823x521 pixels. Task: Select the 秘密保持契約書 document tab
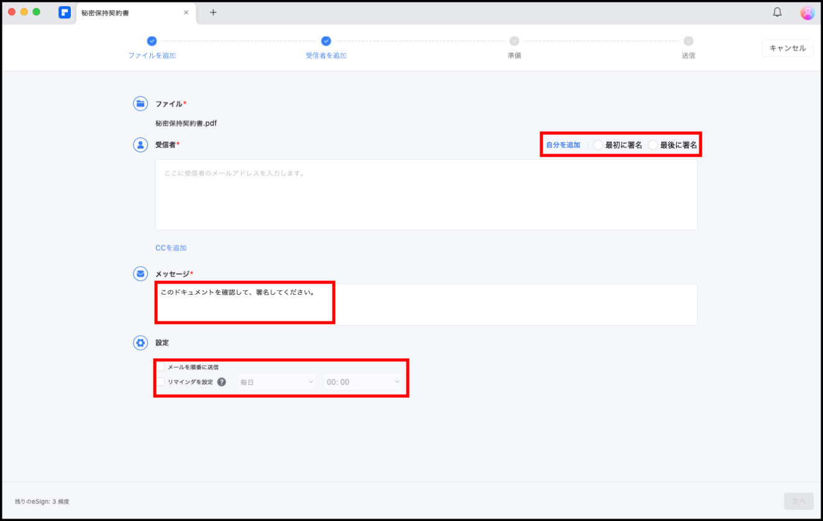[136, 12]
